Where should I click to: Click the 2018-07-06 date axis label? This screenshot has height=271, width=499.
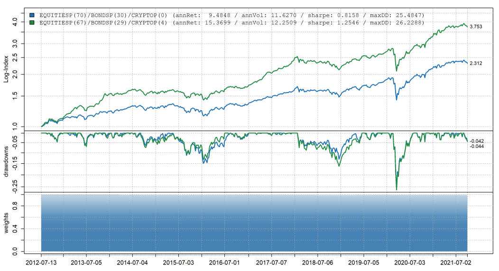[x=316, y=262]
